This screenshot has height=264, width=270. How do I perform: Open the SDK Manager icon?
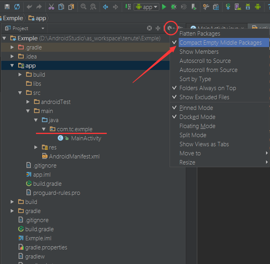248,7
